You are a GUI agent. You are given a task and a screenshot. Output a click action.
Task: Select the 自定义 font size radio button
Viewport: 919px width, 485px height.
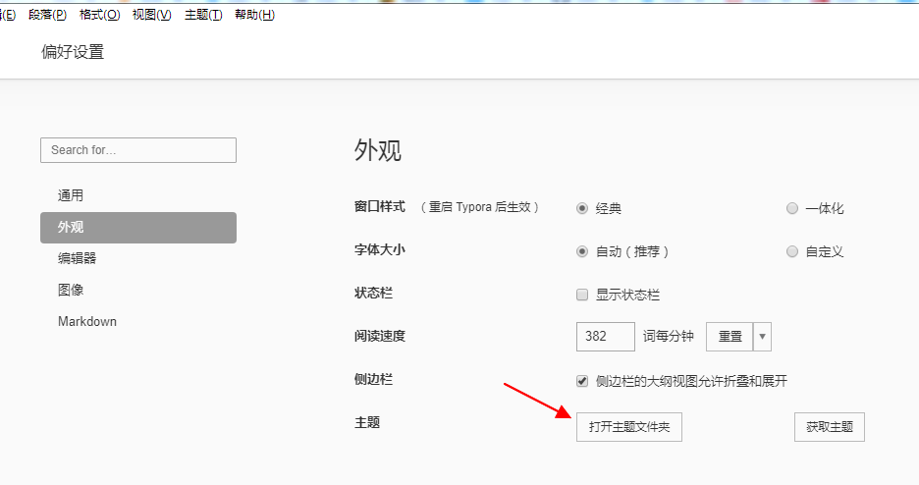pyautogui.click(x=792, y=251)
